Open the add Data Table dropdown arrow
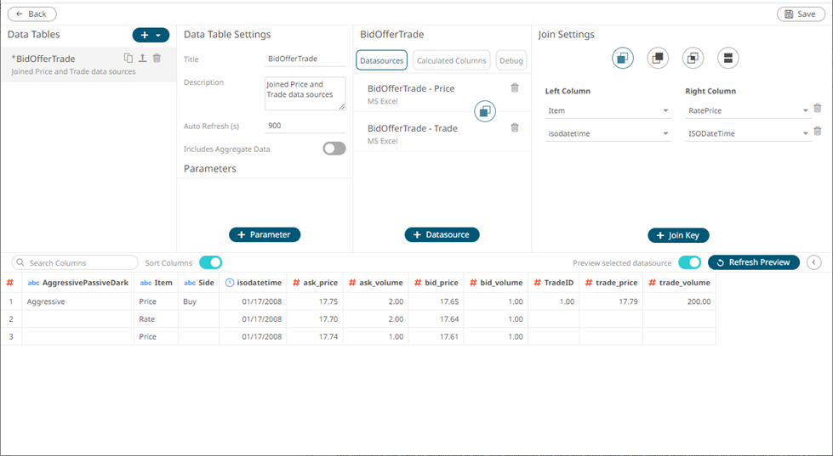This screenshot has height=456, width=833. coord(159,36)
